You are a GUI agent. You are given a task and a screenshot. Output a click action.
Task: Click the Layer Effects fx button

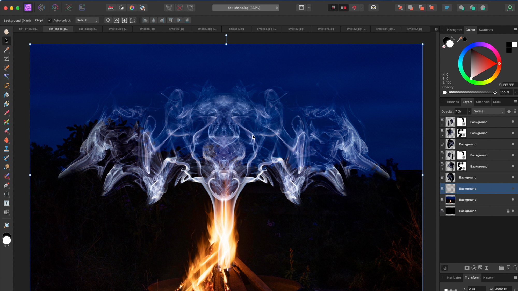[480, 268]
